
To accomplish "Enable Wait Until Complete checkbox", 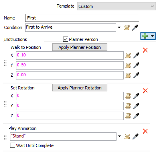I will click(12, 145).
